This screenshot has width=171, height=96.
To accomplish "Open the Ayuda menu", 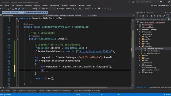I will click(x=89, y=5).
